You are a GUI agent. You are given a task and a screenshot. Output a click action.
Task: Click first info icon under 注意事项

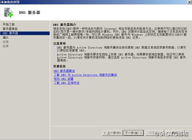tap(54, 48)
